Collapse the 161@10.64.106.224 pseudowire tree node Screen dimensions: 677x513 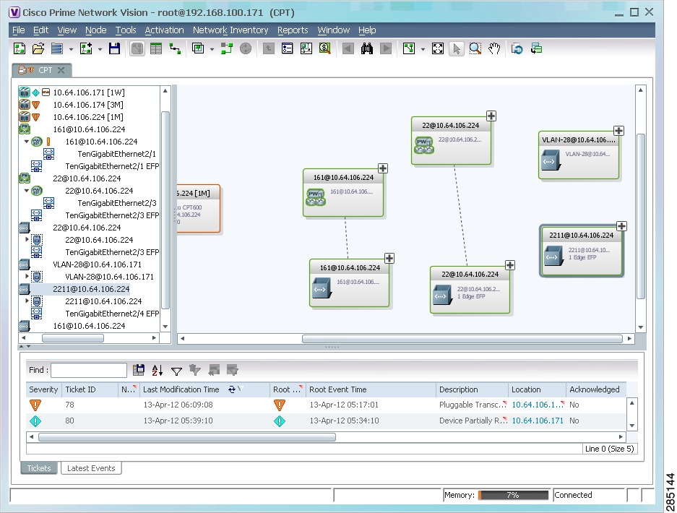pyautogui.click(x=26, y=141)
